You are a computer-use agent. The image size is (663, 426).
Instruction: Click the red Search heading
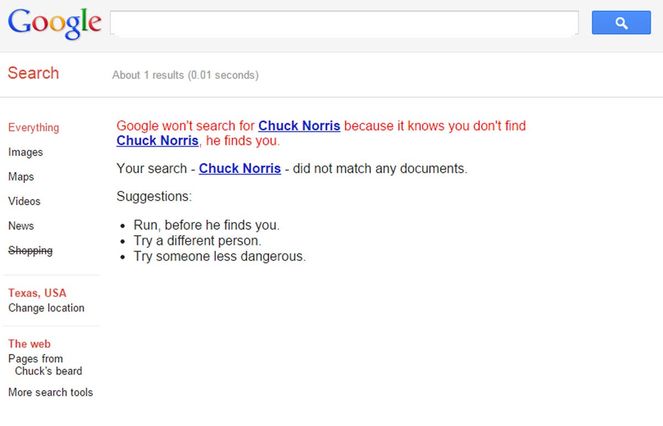click(x=33, y=73)
